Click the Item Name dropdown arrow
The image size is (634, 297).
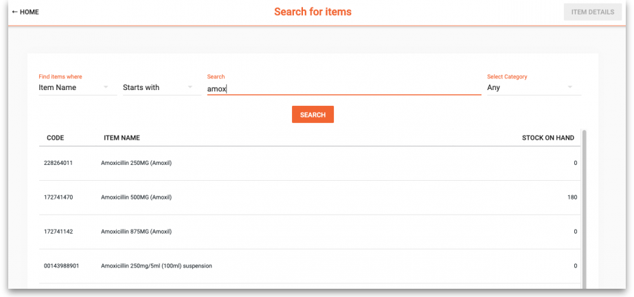106,87
